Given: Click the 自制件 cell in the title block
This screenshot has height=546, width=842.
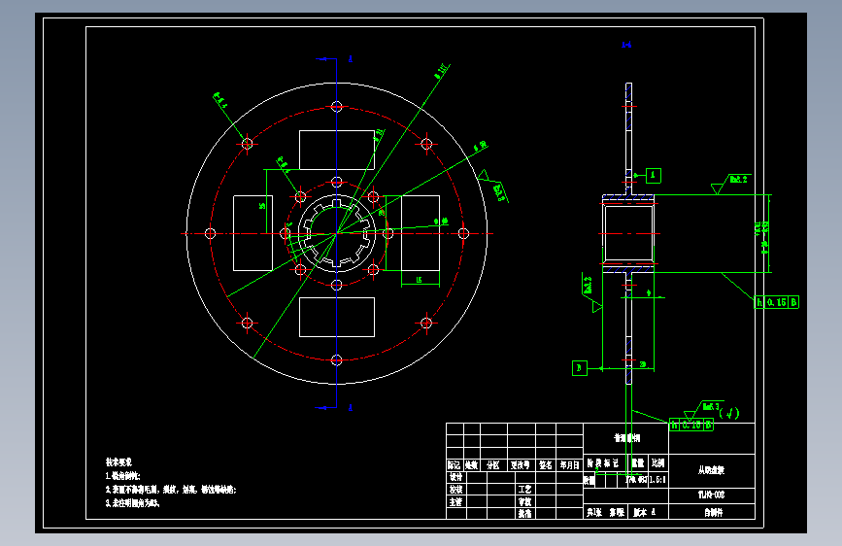Looking at the screenshot, I should point(713,512).
